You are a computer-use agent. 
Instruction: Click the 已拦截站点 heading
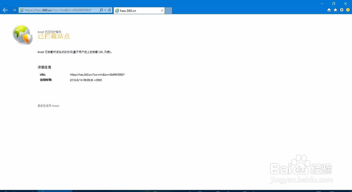pyautogui.click(x=54, y=36)
